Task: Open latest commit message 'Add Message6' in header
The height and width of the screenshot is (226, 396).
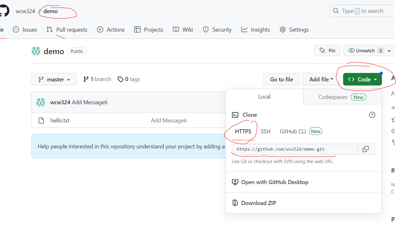Action: click(90, 102)
